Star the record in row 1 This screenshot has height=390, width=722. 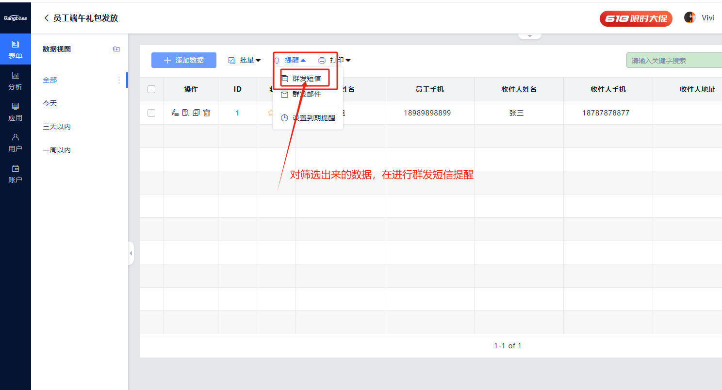[270, 113]
